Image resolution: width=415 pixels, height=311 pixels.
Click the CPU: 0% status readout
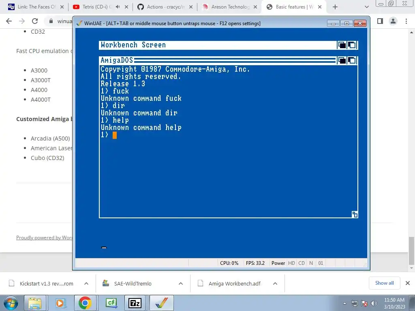[229, 263]
